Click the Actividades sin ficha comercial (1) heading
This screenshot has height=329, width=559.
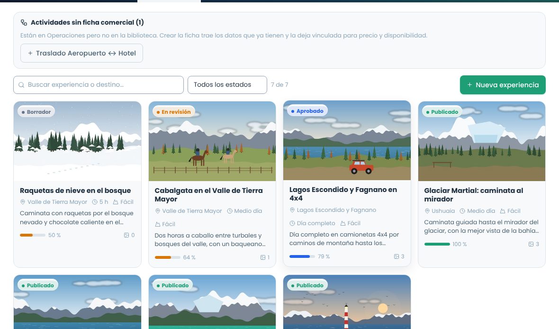click(x=87, y=22)
